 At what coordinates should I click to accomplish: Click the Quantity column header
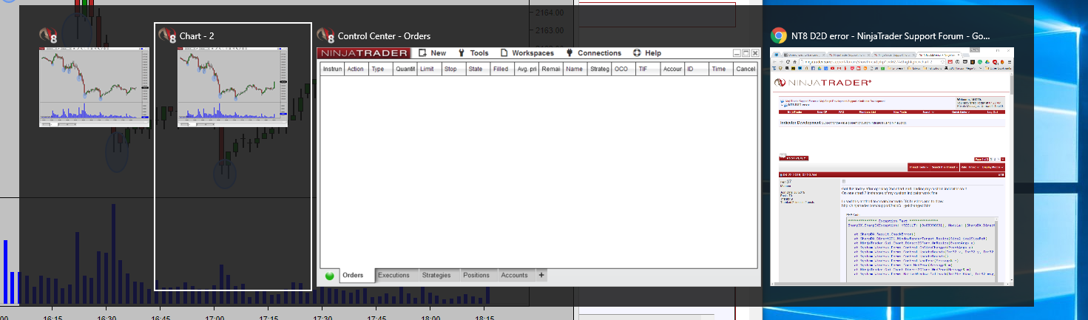(x=405, y=69)
